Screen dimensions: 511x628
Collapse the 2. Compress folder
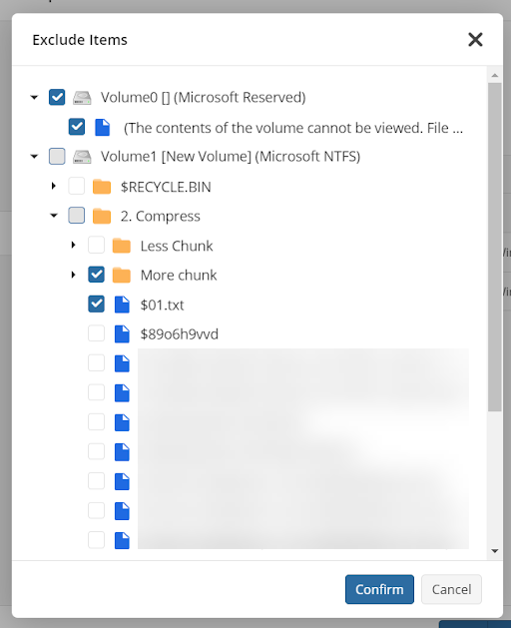coord(54,216)
